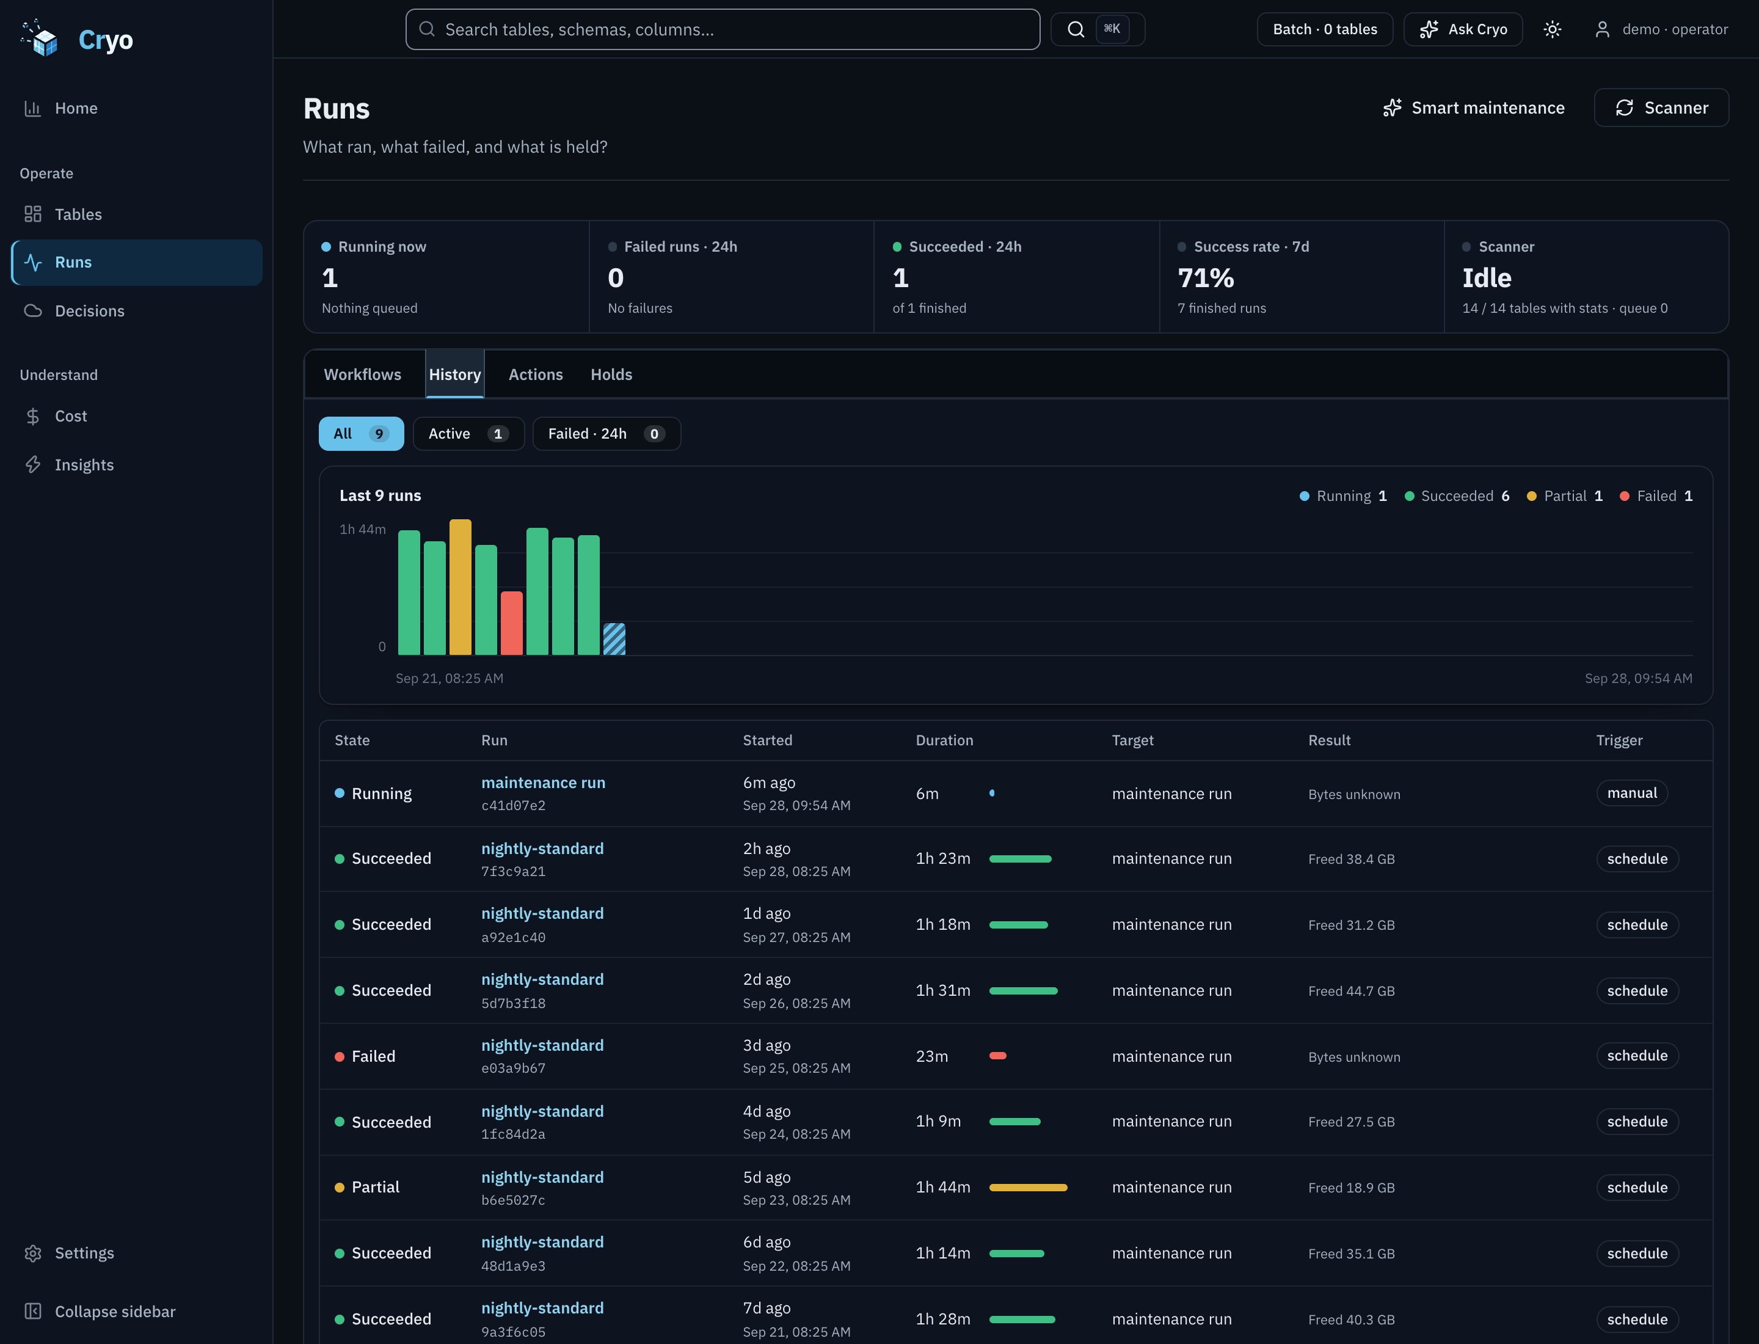
Task: Click the red failed run bar in chart
Action: (511, 623)
